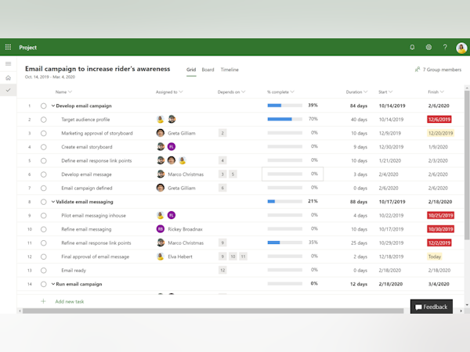Screen dimensions: 470x352
Task: Open help question mark icon
Action: pos(445,47)
